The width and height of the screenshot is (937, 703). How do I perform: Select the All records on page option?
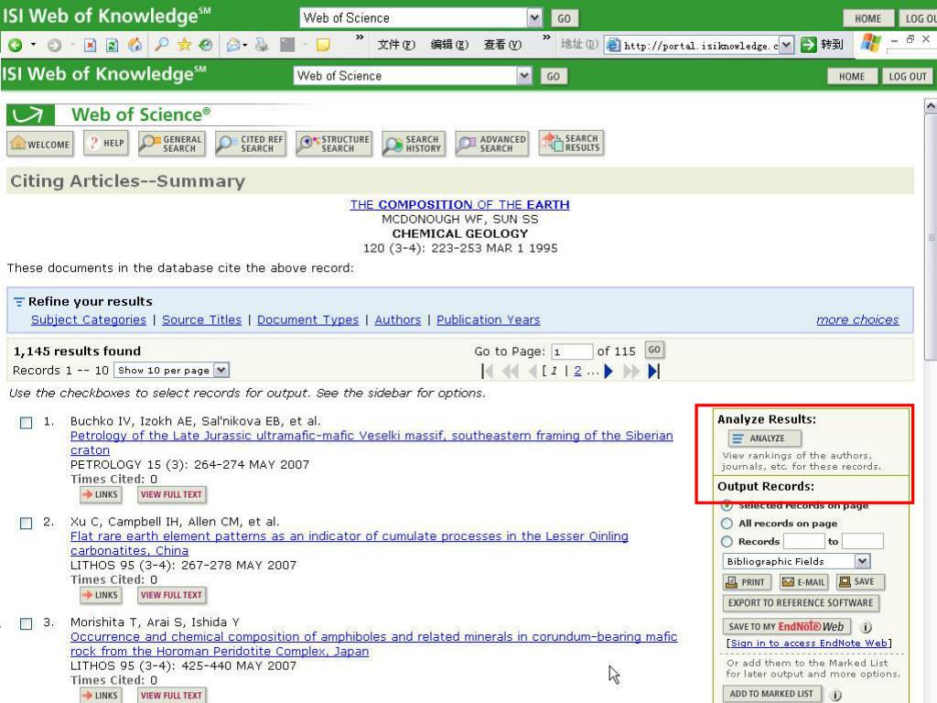click(727, 524)
